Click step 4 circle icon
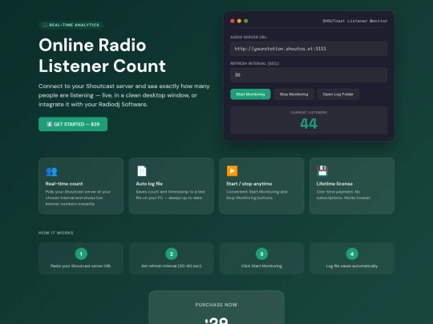 (352, 254)
